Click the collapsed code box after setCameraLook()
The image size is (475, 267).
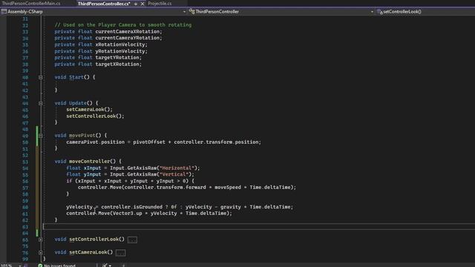(120, 252)
